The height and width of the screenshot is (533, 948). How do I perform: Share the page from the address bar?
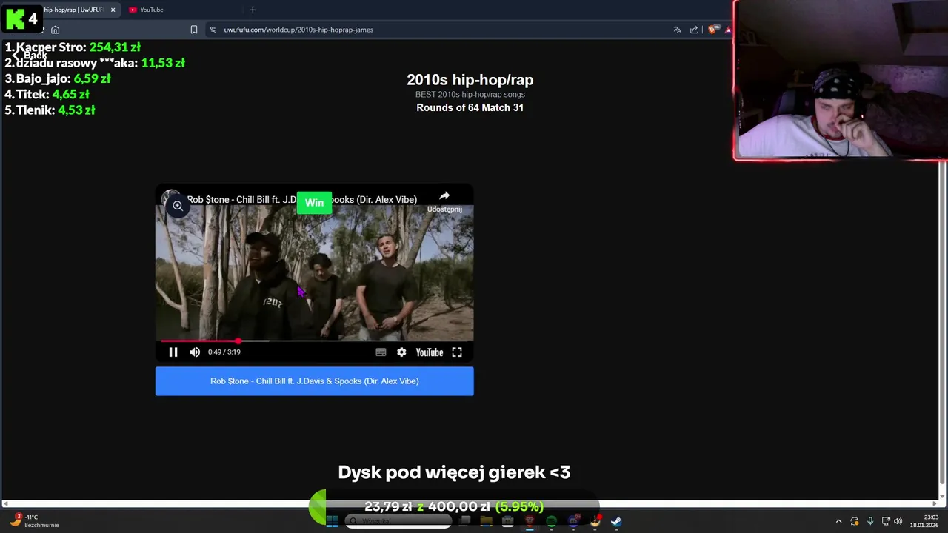(694, 30)
